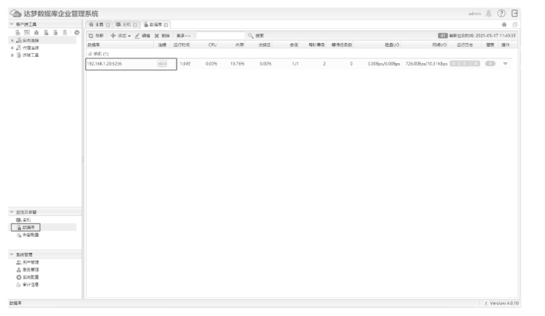Screen dimensions: 545x316
Task: Click inside the search input field
Action: 221,35
